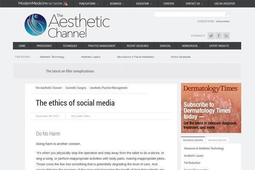This screenshot has height=170, width=255.
Task: Switch to the Resource Centers tab
Action: coord(193,140)
